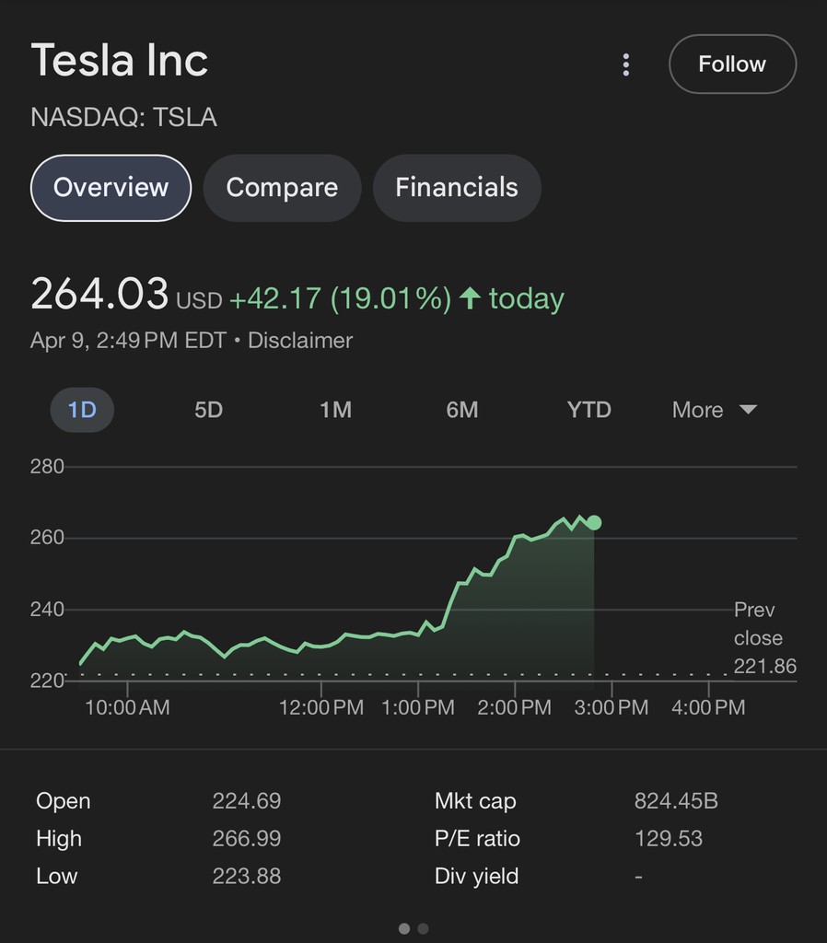This screenshot has width=827, height=943.
Task: Click the P/E ratio value 129.53
Action: [x=669, y=839]
